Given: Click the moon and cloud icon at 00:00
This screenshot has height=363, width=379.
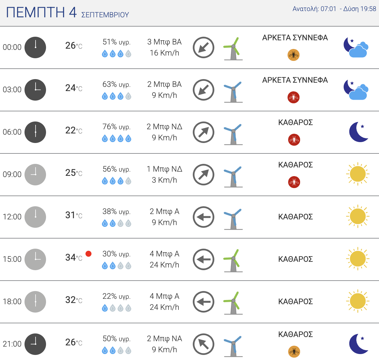Looking at the screenshot, I should pos(356,47).
